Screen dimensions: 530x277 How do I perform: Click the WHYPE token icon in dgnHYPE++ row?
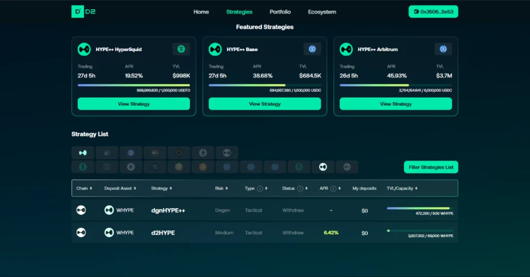coord(109,210)
